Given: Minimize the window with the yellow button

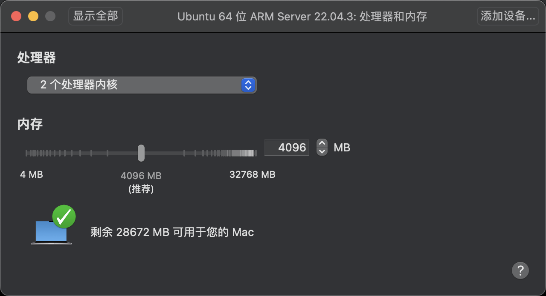Looking at the screenshot, I should pos(33,17).
